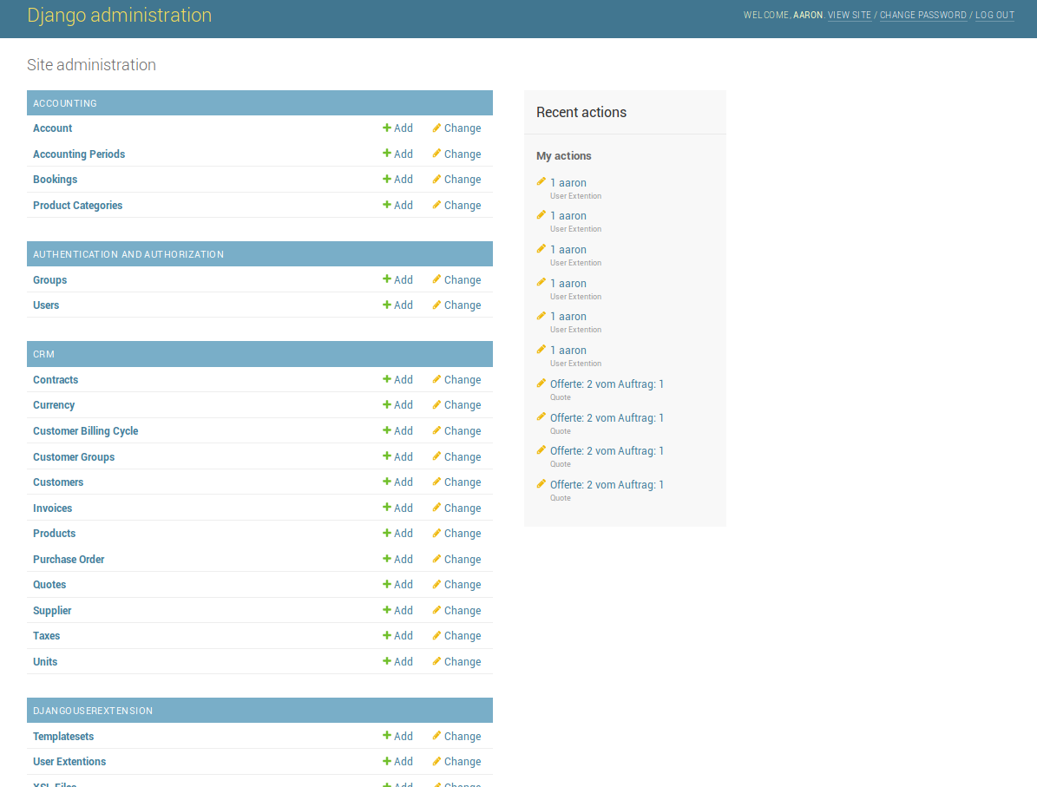Image resolution: width=1037 pixels, height=787 pixels.
Task: Click the plus icon for Templatesets
Action: [x=387, y=736]
